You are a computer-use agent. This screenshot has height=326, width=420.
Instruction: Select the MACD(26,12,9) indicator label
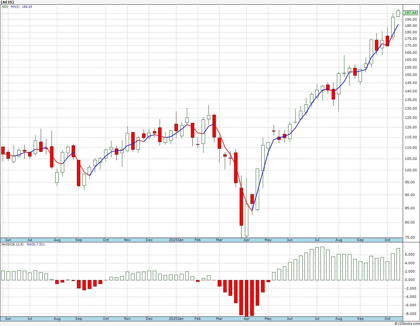(13, 244)
